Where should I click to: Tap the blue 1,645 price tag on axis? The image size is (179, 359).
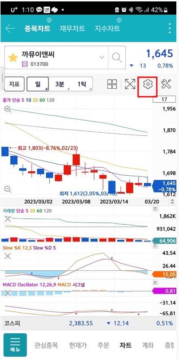pyautogui.click(x=164, y=186)
